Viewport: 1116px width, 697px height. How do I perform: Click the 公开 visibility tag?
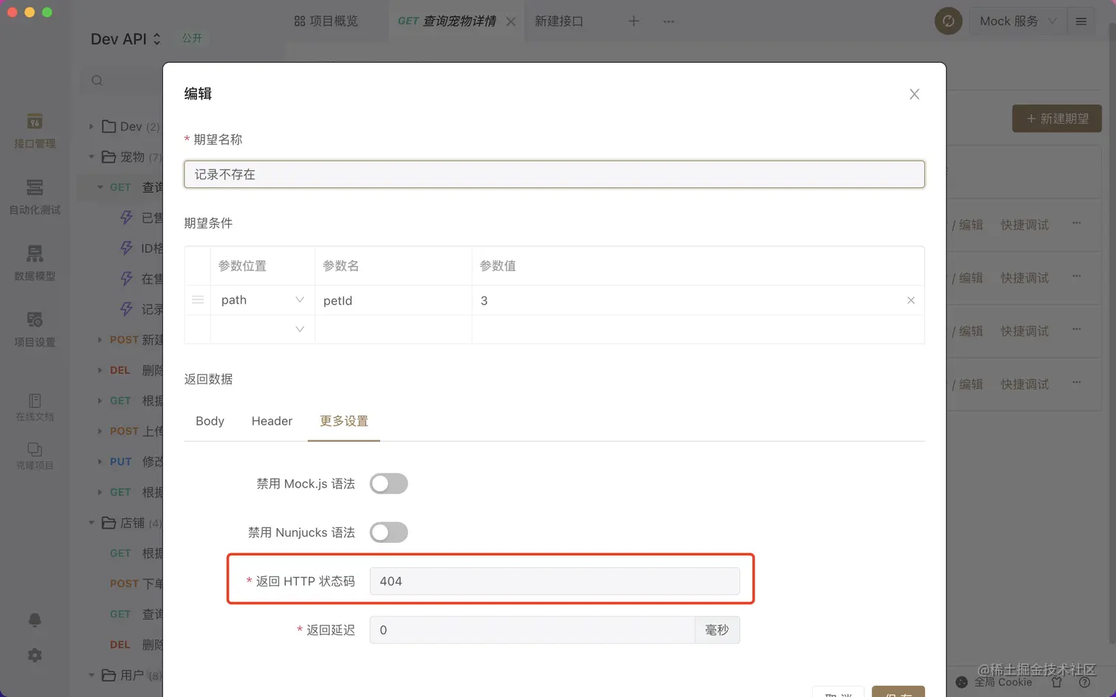pyautogui.click(x=192, y=38)
